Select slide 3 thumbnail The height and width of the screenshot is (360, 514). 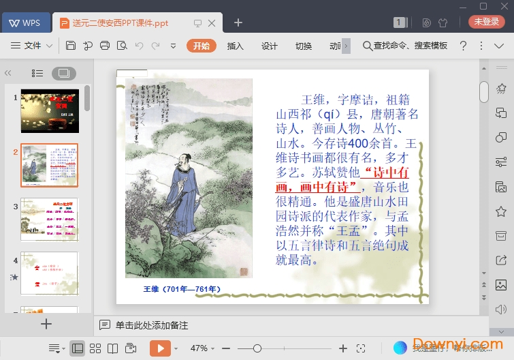pos(50,220)
